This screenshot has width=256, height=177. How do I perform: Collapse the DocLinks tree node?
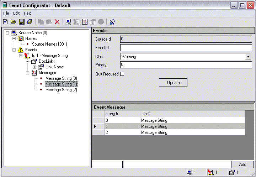[x=28, y=61]
